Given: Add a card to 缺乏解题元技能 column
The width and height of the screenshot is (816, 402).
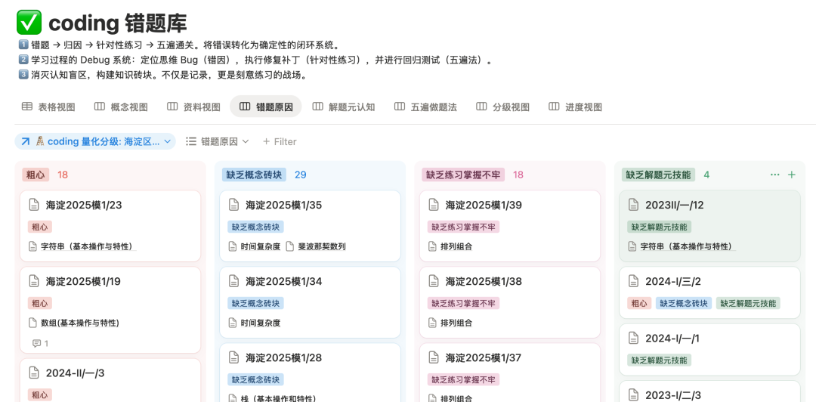Looking at the screenshot, I should click(x=792, y=175).
